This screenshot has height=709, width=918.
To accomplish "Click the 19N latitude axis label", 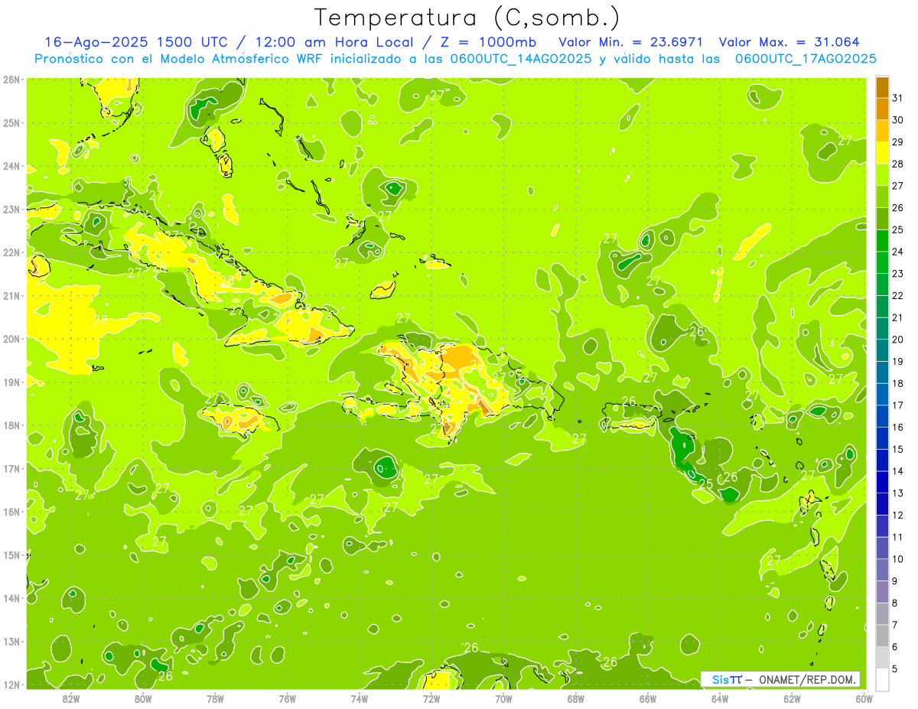I will (11, 382).
